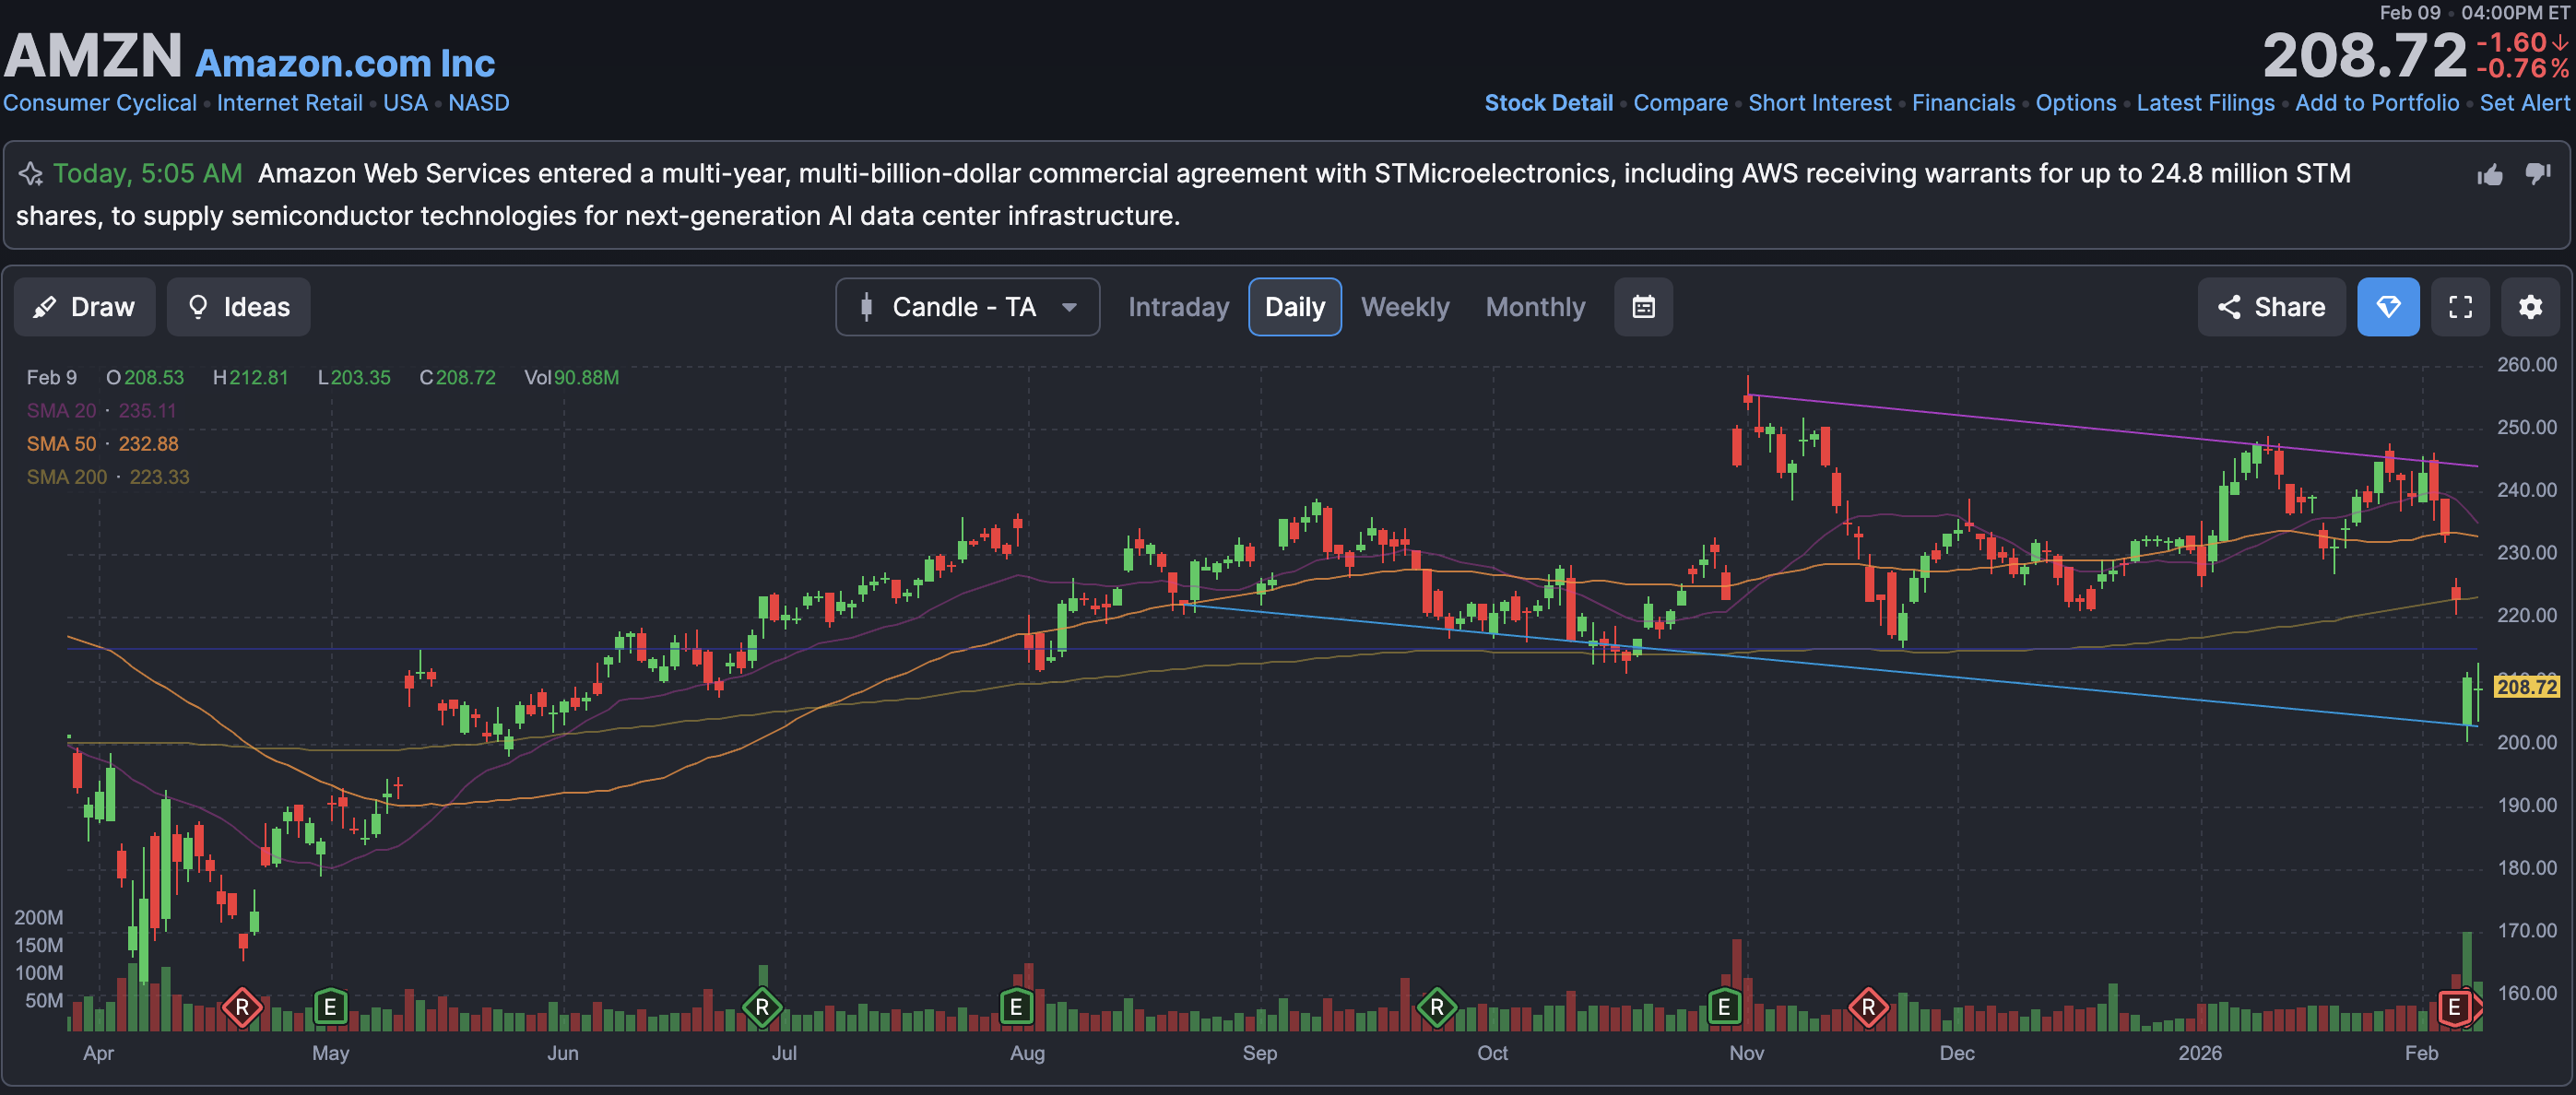Toggle SMA 50 indicator label

click(61, 444)
